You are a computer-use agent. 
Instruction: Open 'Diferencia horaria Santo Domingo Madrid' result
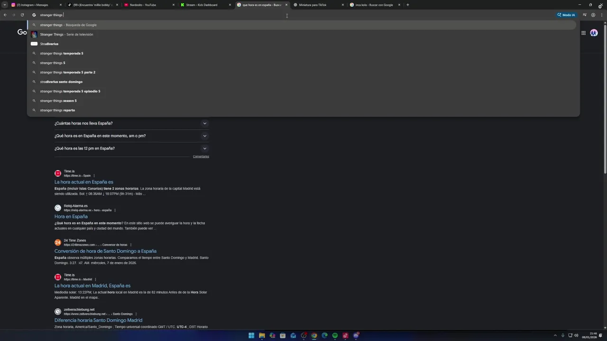point(98,320)
